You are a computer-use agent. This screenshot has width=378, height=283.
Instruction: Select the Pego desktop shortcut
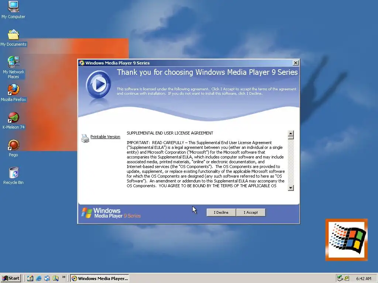point(13,148)
